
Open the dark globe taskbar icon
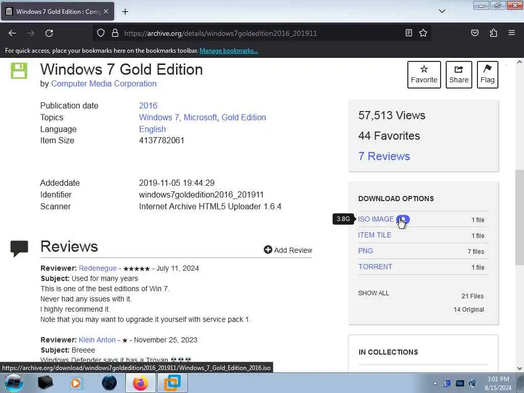110,383
